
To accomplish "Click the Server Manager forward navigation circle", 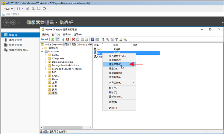I will coord(14,23).
